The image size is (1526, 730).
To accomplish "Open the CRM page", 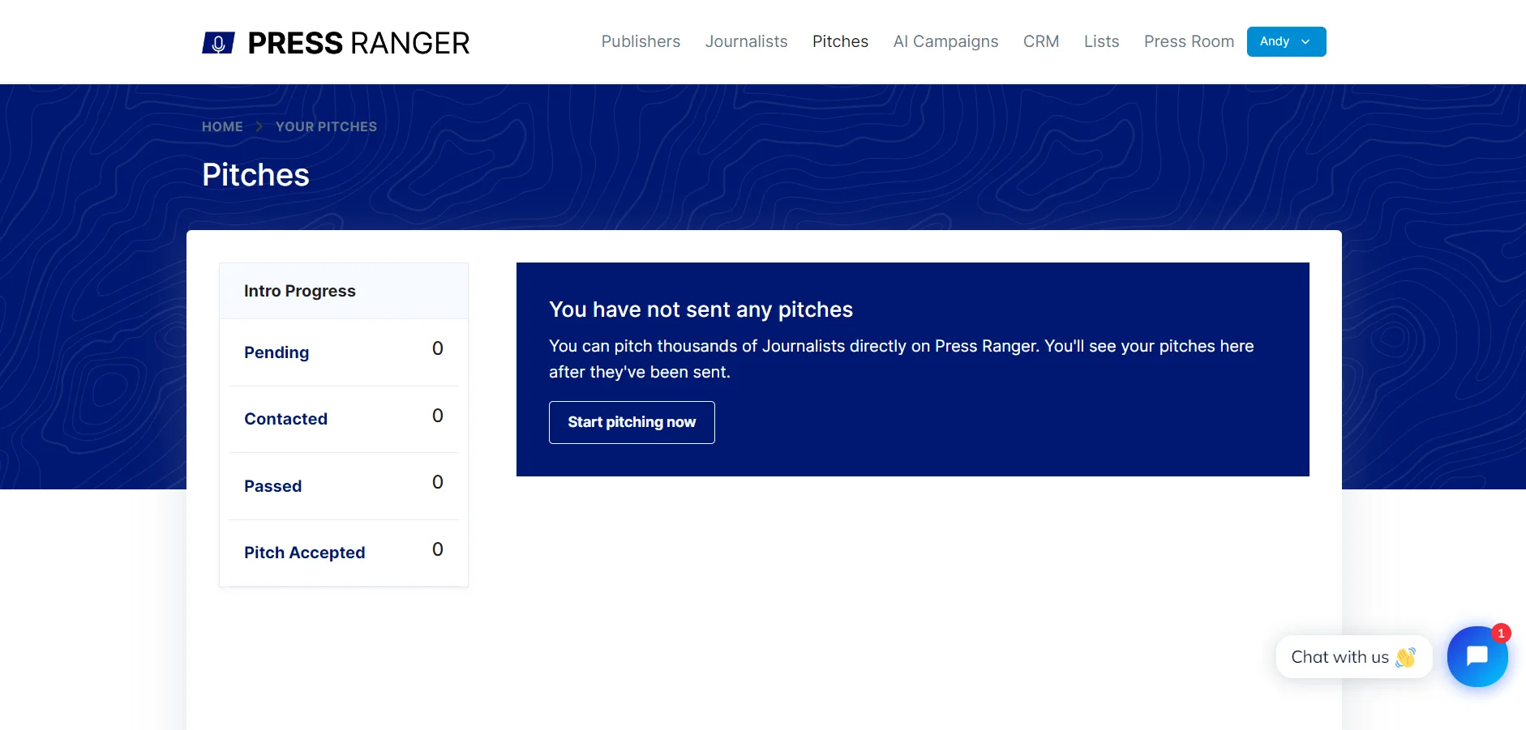I will pyautogui.click(x=1041, y=41).
